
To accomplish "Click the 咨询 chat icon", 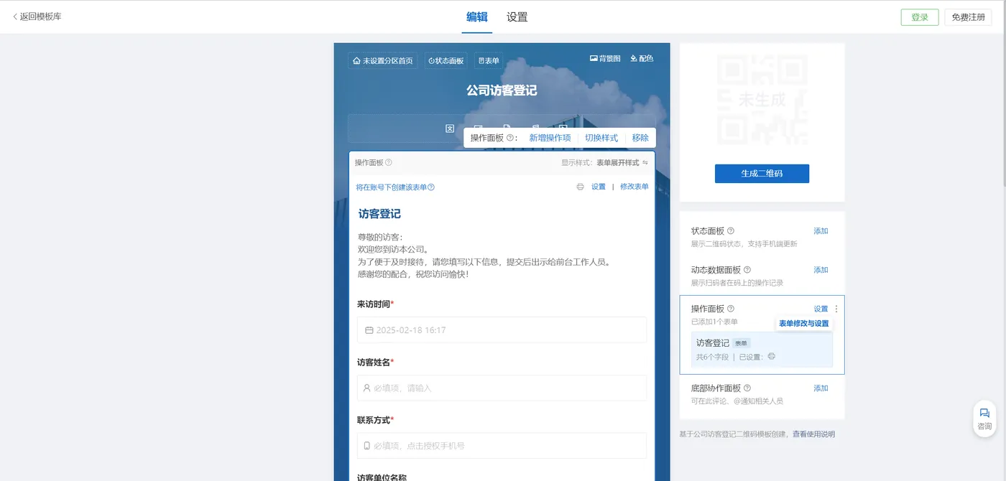I will [x=984, y=418].
